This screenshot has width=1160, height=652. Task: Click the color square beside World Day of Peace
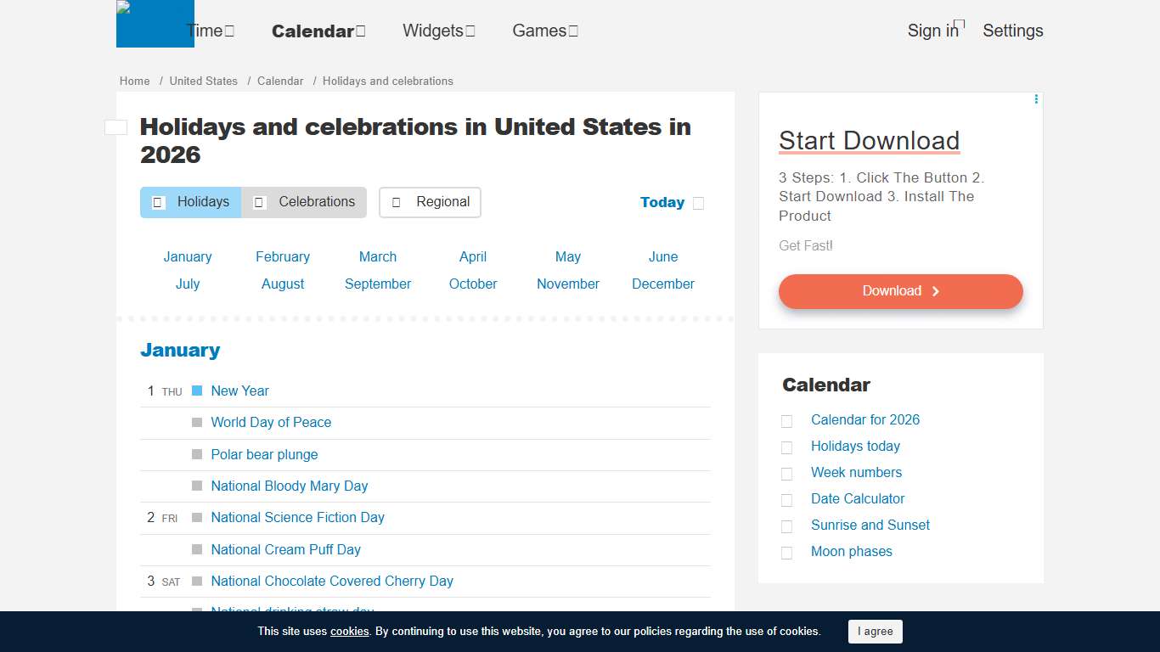tap(197, 422)
